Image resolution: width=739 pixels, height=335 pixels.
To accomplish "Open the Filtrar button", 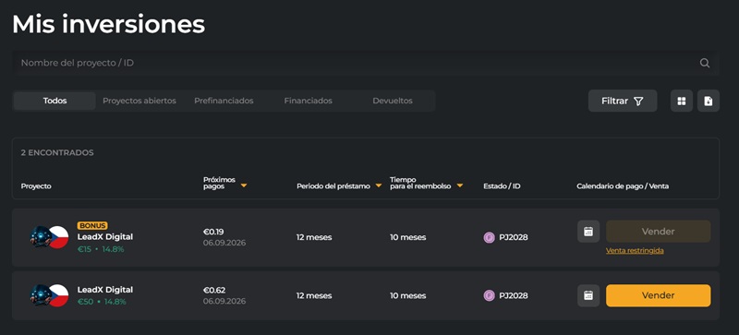I will pos(623,101).
